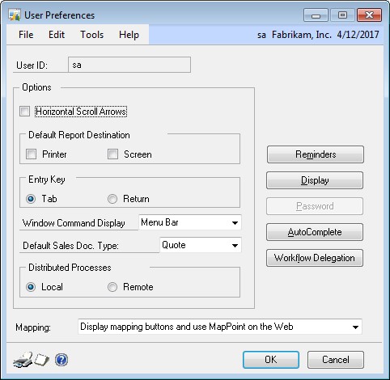The width and height of the screenshot is (390, 380).
Task: Close the User Preferences window
Action: tap(369, 15)
